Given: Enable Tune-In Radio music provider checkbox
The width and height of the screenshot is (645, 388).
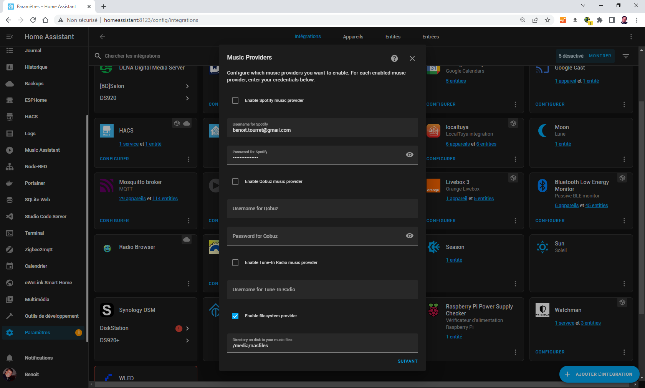Looking at the screenshot, I should [235, 263].
